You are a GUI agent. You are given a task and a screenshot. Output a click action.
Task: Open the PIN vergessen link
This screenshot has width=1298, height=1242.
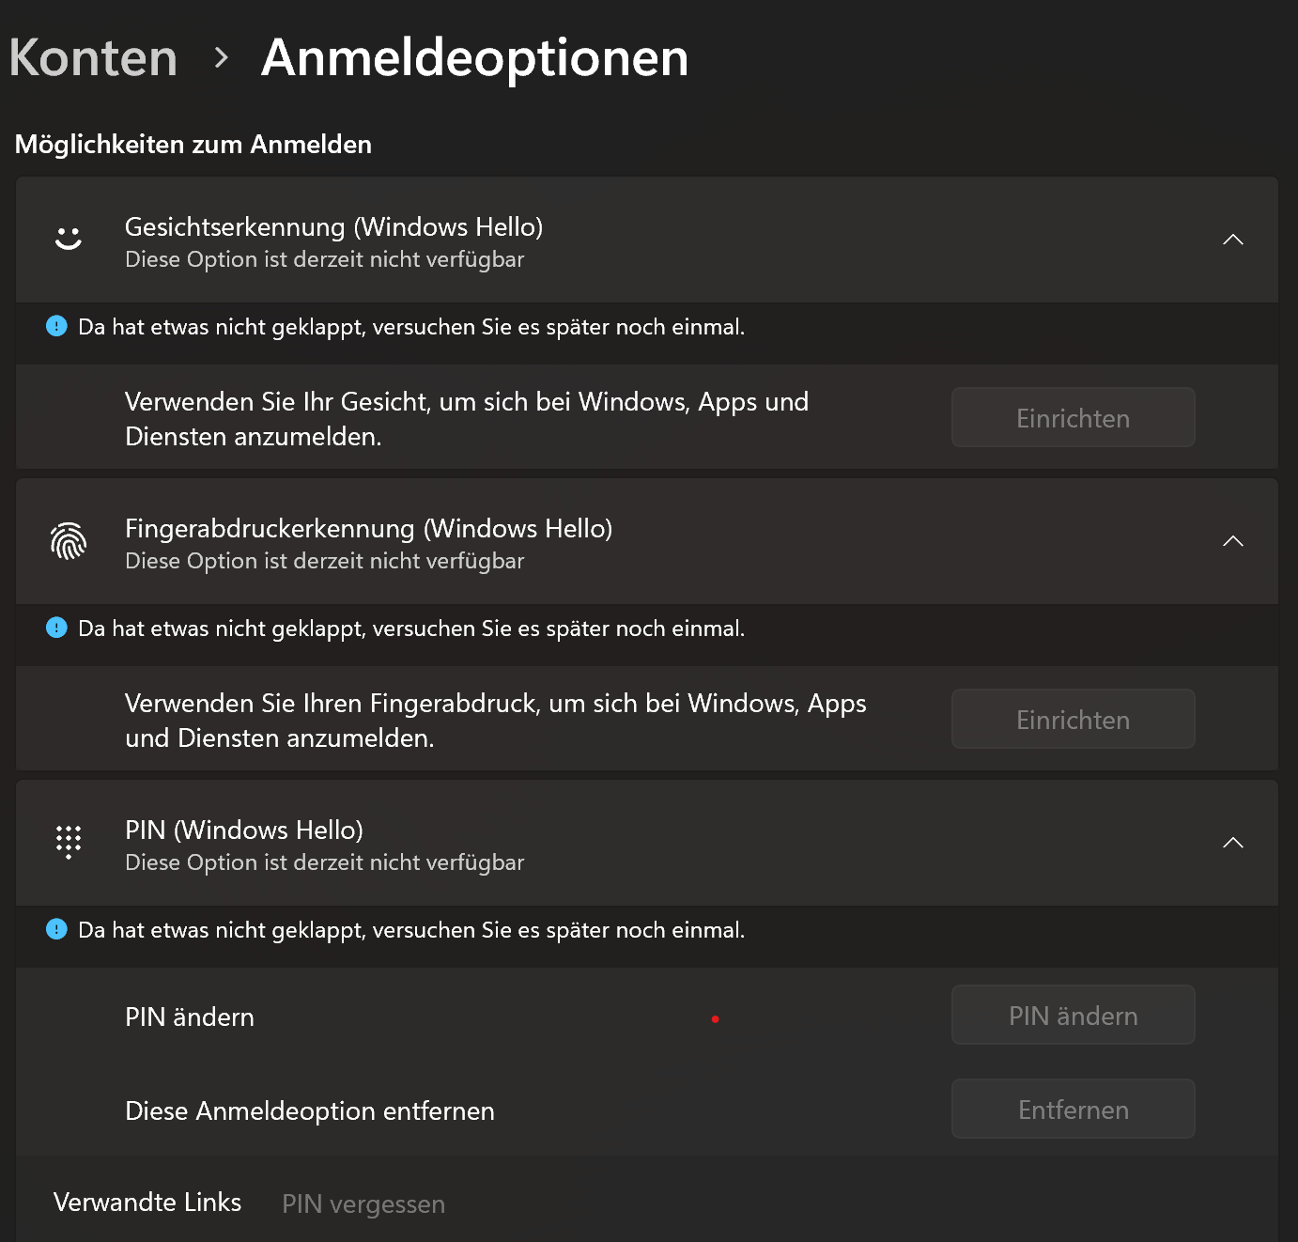pos(363,1203)
